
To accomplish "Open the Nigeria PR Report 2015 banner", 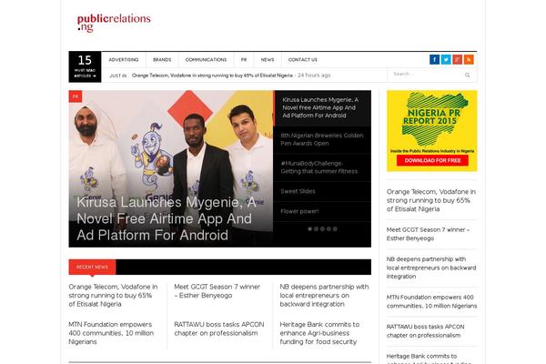I will click(432, 131).
